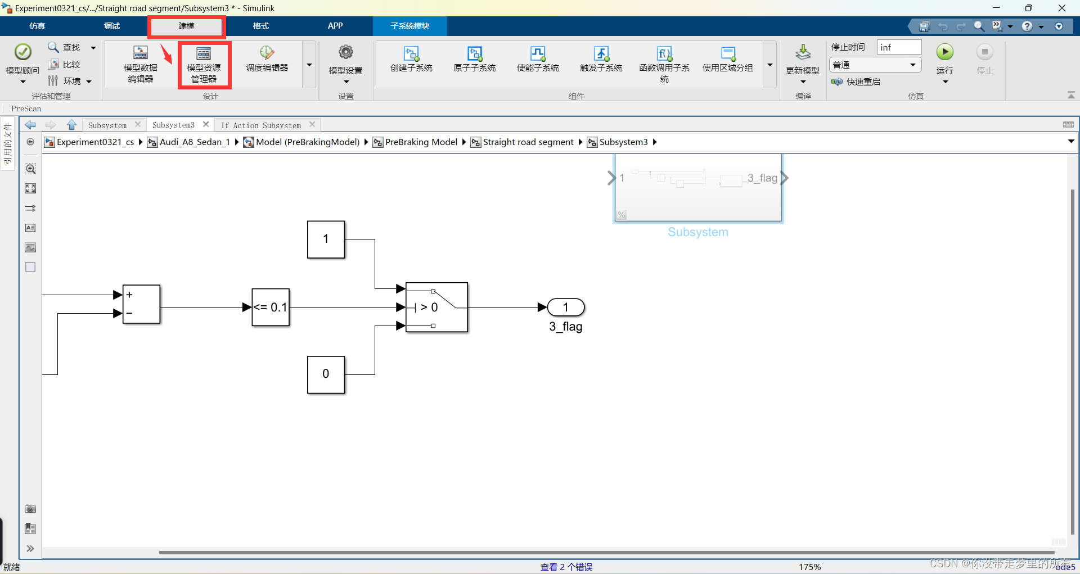Screen dimensions: 1080x574
Task: Collapse the ribbon with the arrow control
Action: click(x=1072, y=94)
